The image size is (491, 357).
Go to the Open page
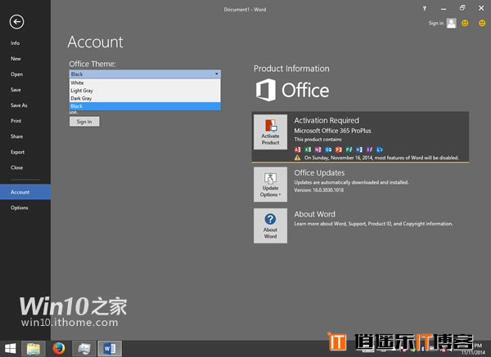[x=16, y=74]
